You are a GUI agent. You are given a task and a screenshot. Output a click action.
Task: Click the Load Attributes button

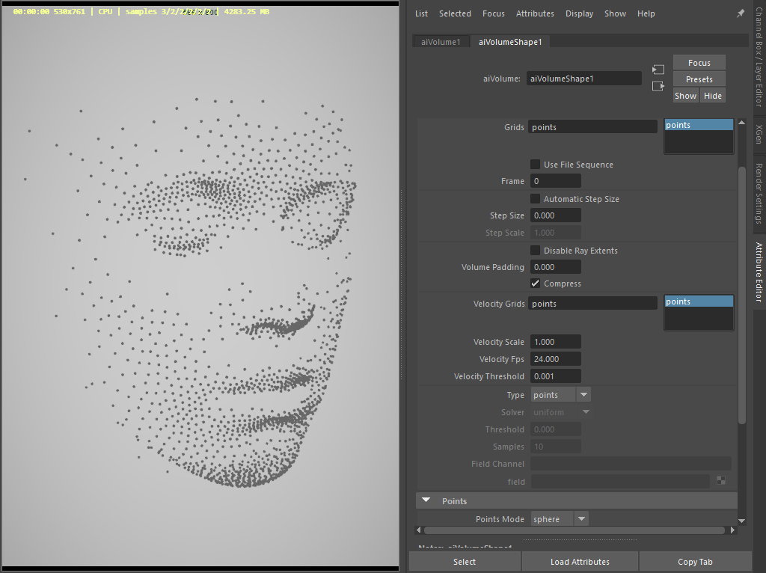point(580,562)
